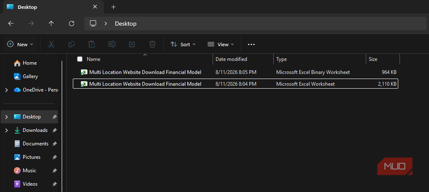Click the monitor icon in address bar
Image resolution: width=429 pixels, height=192 pixels.
point(93,23)
